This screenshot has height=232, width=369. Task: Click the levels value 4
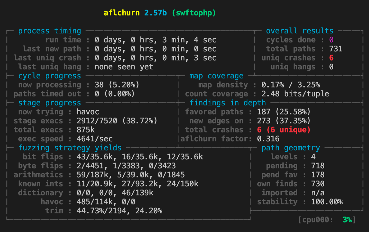[313, 157]
